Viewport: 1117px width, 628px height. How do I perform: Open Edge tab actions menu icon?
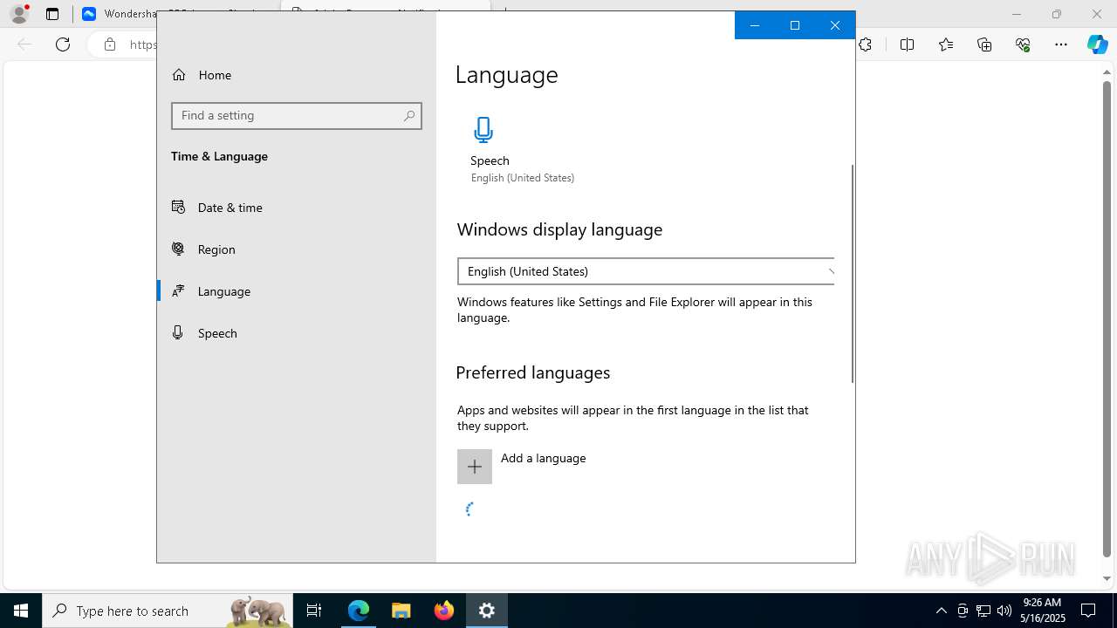tap(52, 14)
